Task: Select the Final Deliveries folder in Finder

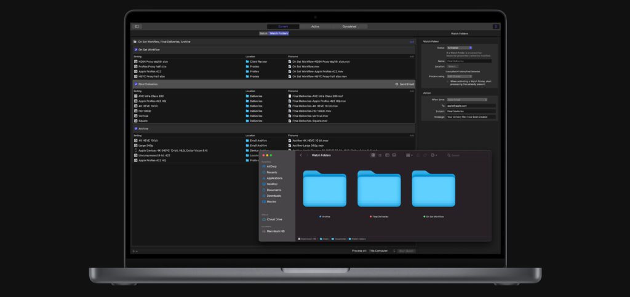Action: [x=379, y=189]
